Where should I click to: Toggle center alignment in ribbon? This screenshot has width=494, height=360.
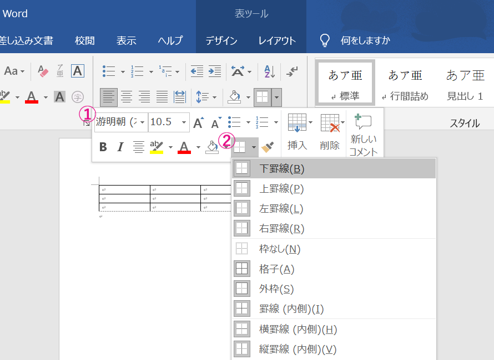click(127, 97)
